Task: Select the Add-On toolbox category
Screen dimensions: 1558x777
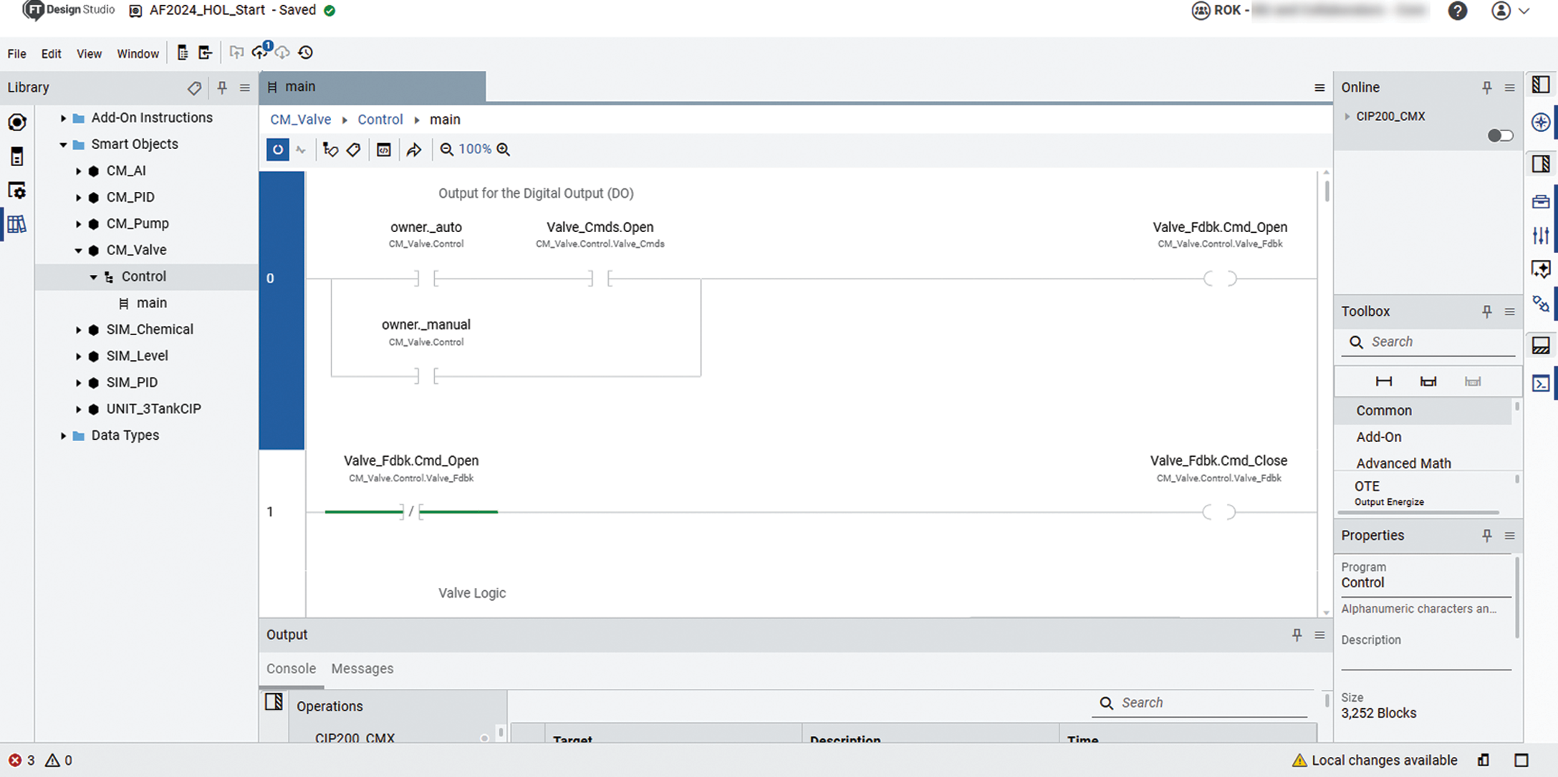Action: 1423,437
